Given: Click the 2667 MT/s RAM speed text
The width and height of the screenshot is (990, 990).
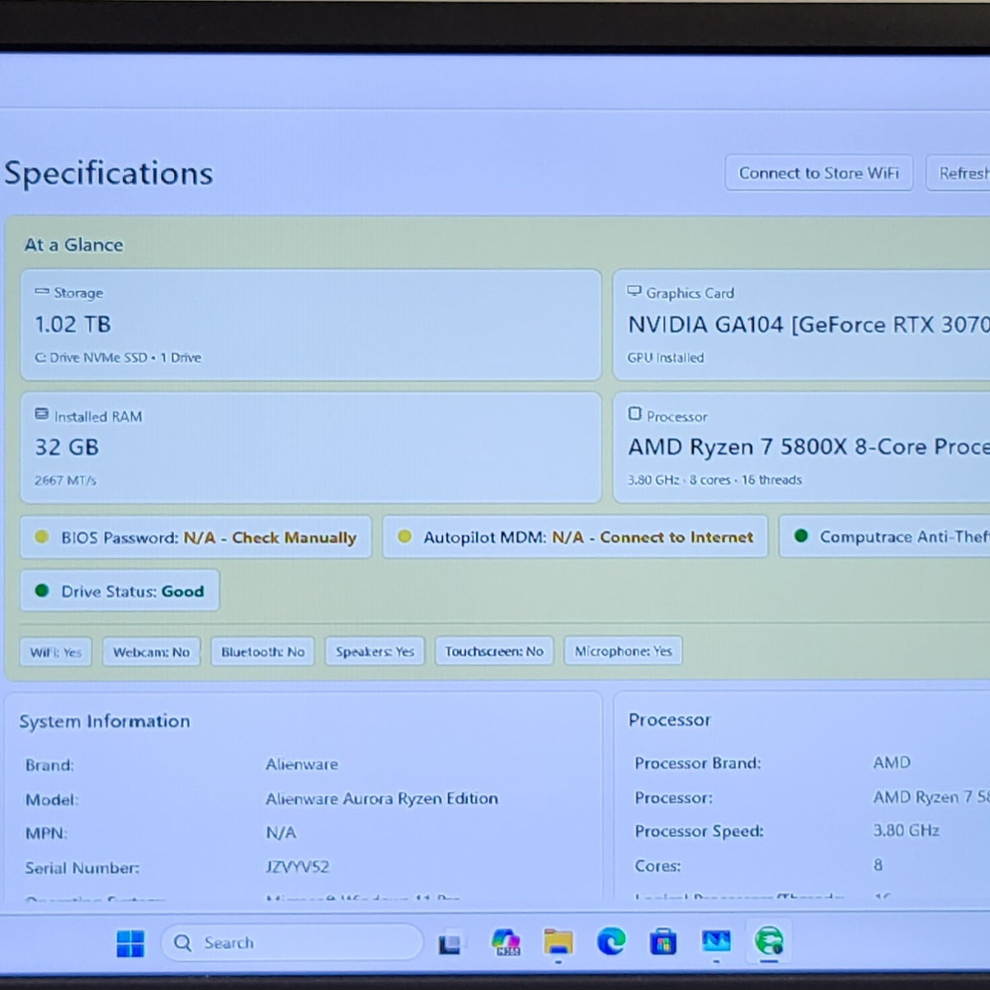Looking at the screenshot, I should 65,480.
